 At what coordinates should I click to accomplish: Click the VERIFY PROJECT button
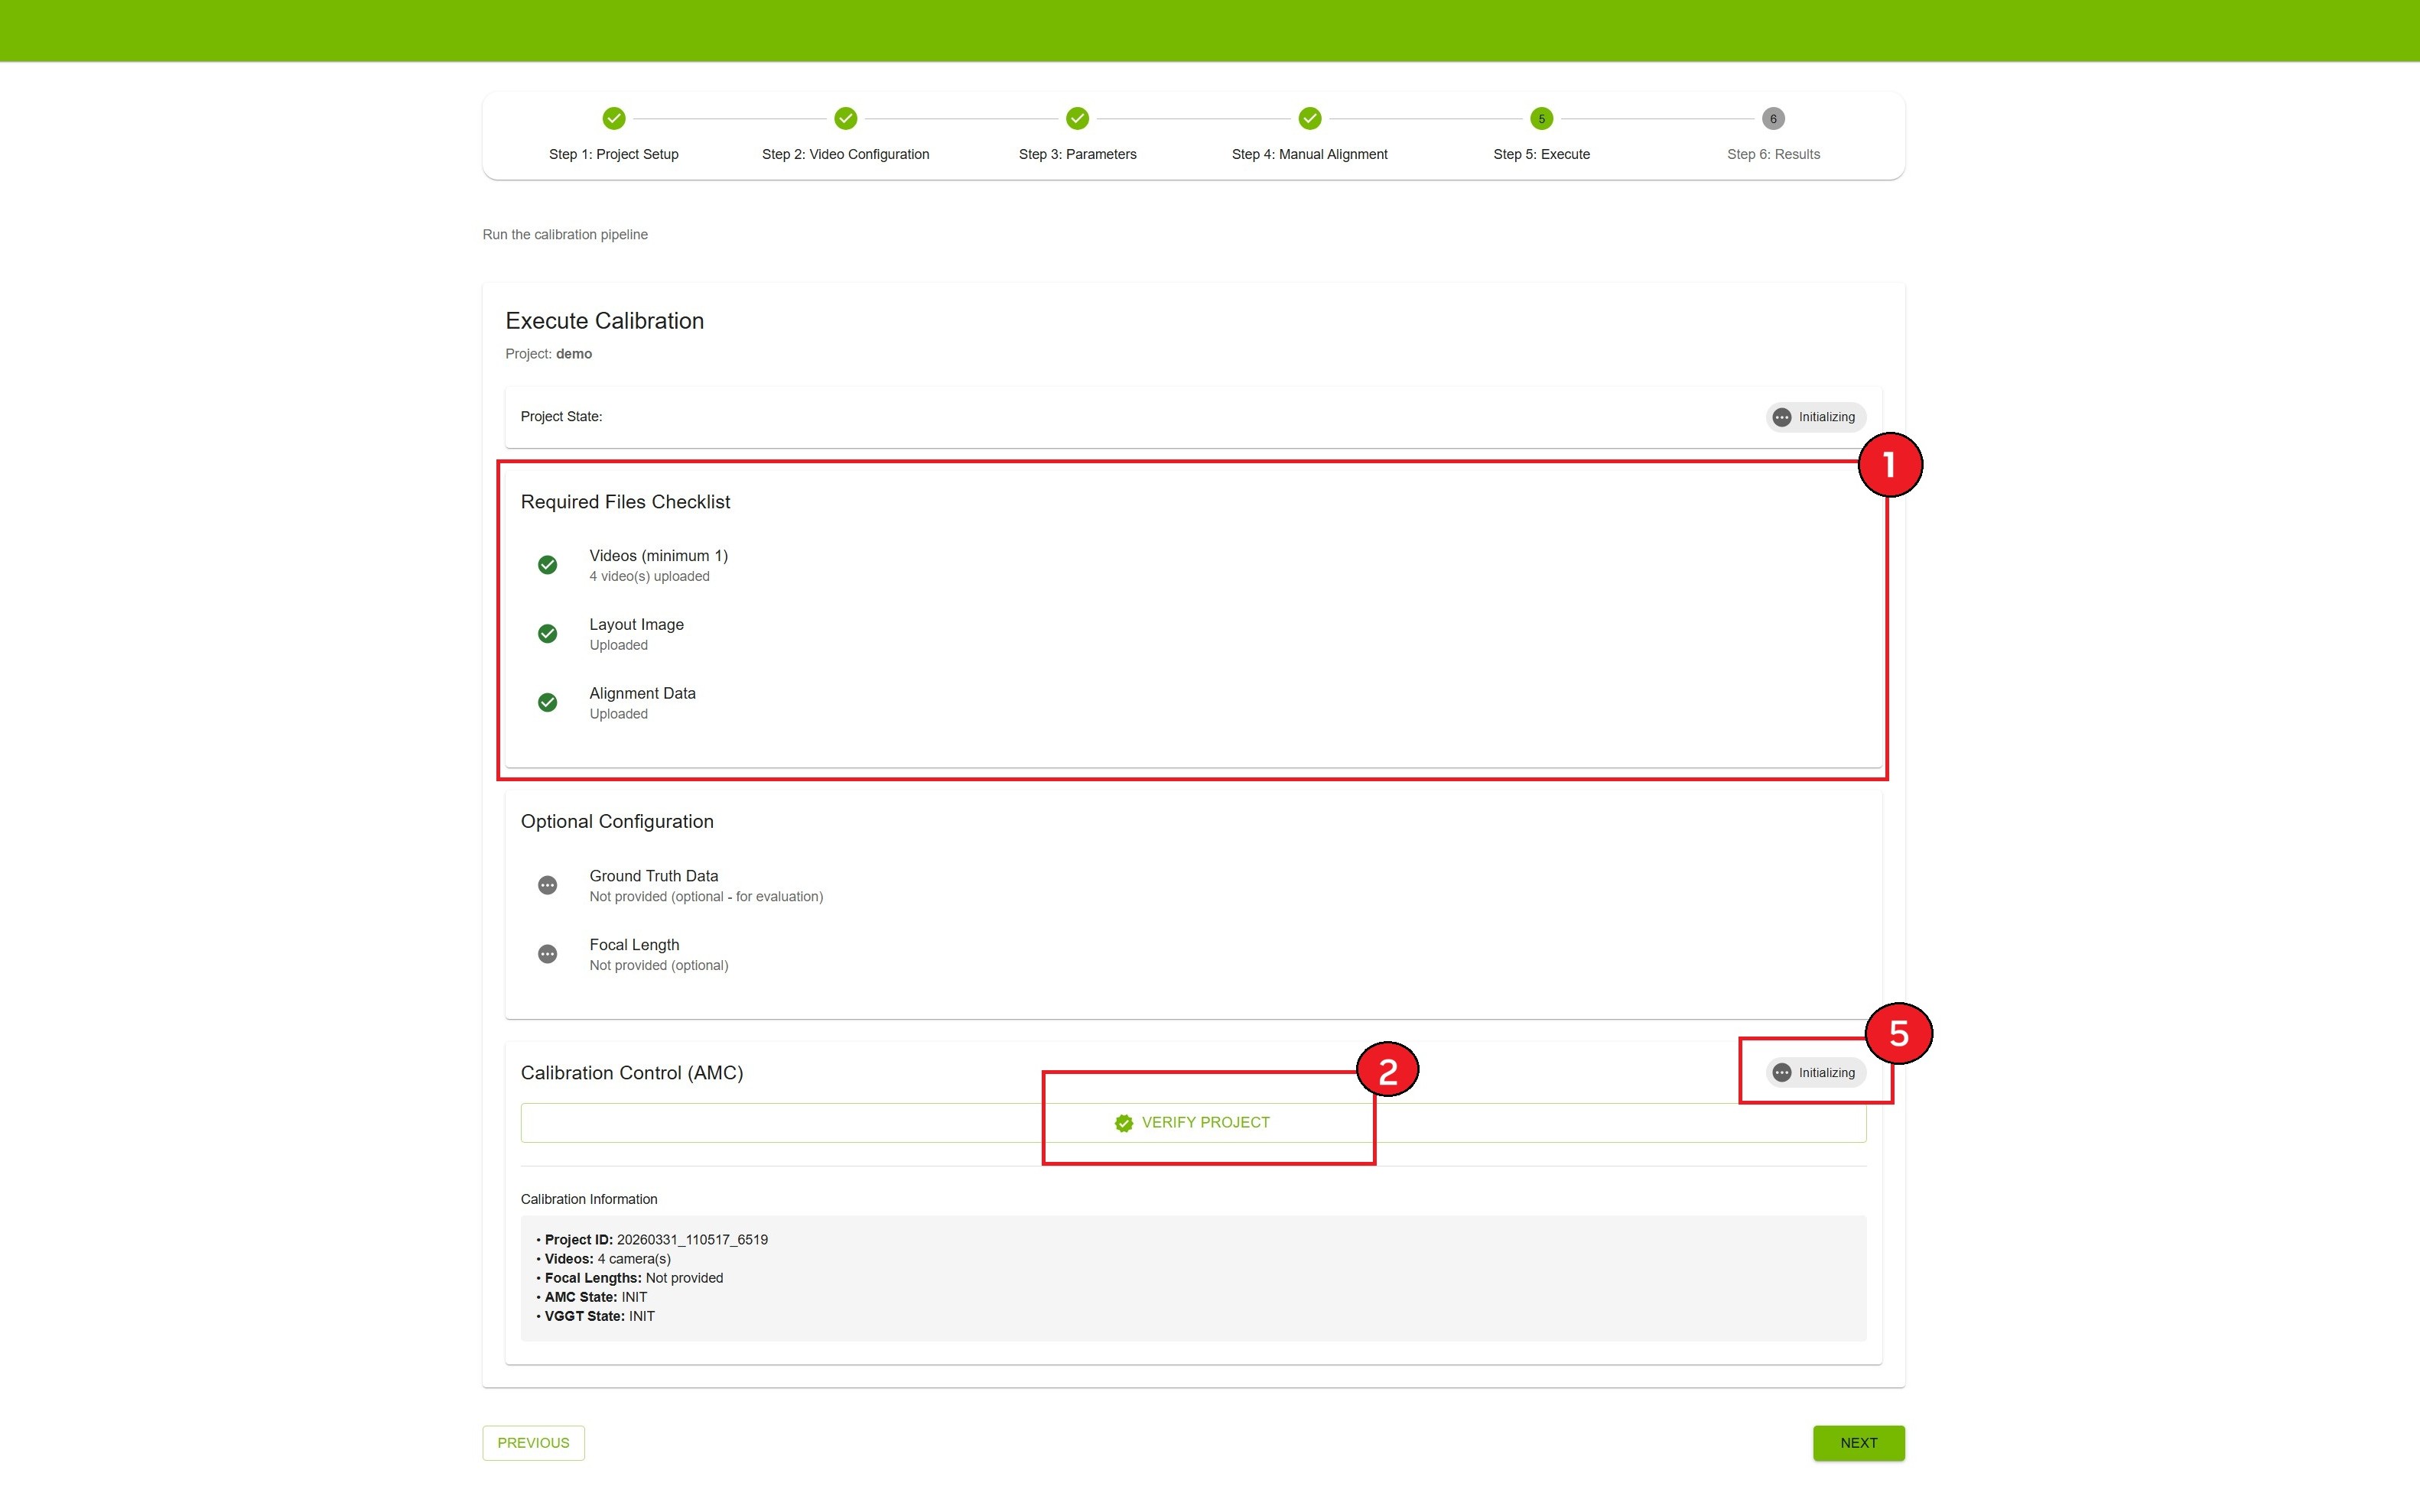1193,1123
